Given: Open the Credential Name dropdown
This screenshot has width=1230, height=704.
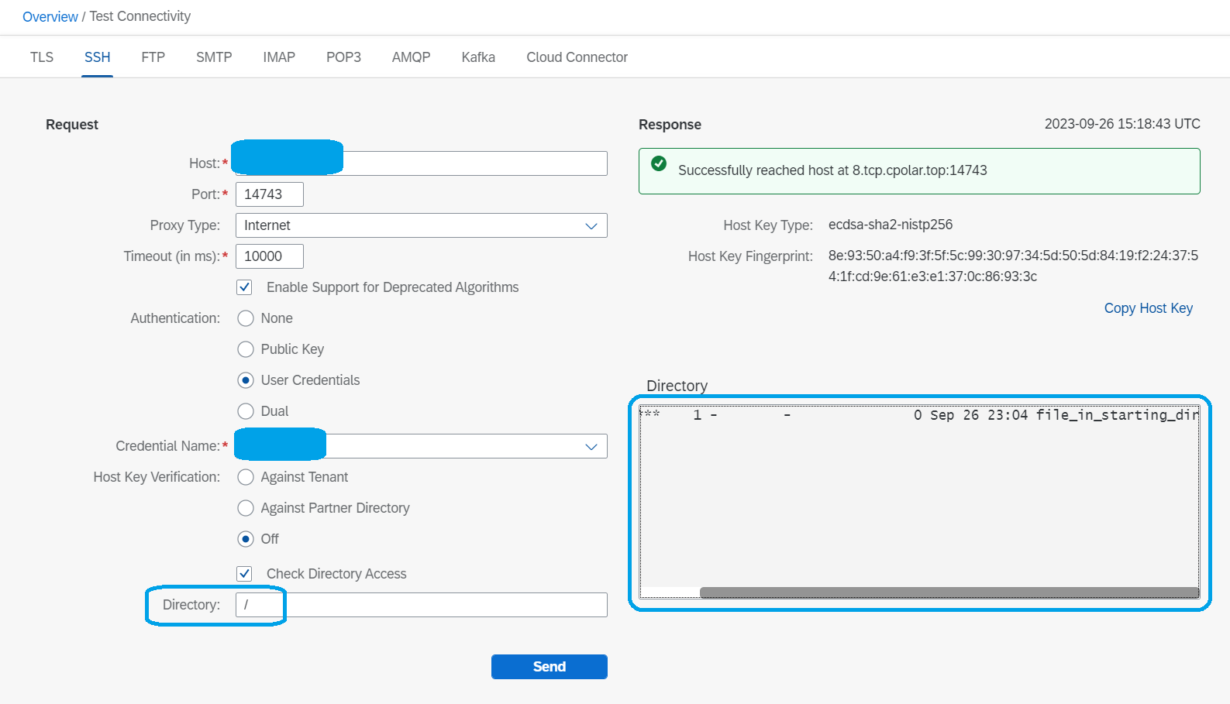Looking at the screenshot, I should (x=422, y=446).
